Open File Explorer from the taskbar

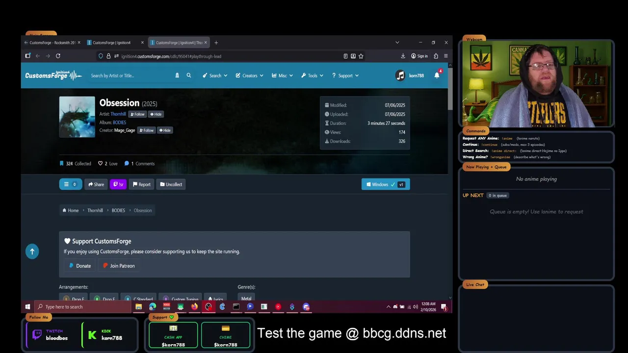(x=138, y=307)
